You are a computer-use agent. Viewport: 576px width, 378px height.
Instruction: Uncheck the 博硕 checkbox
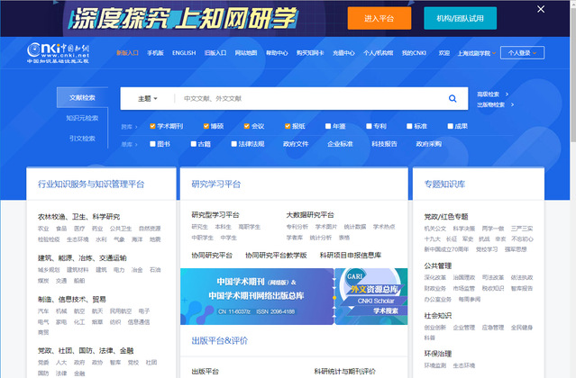coord(206,126)
